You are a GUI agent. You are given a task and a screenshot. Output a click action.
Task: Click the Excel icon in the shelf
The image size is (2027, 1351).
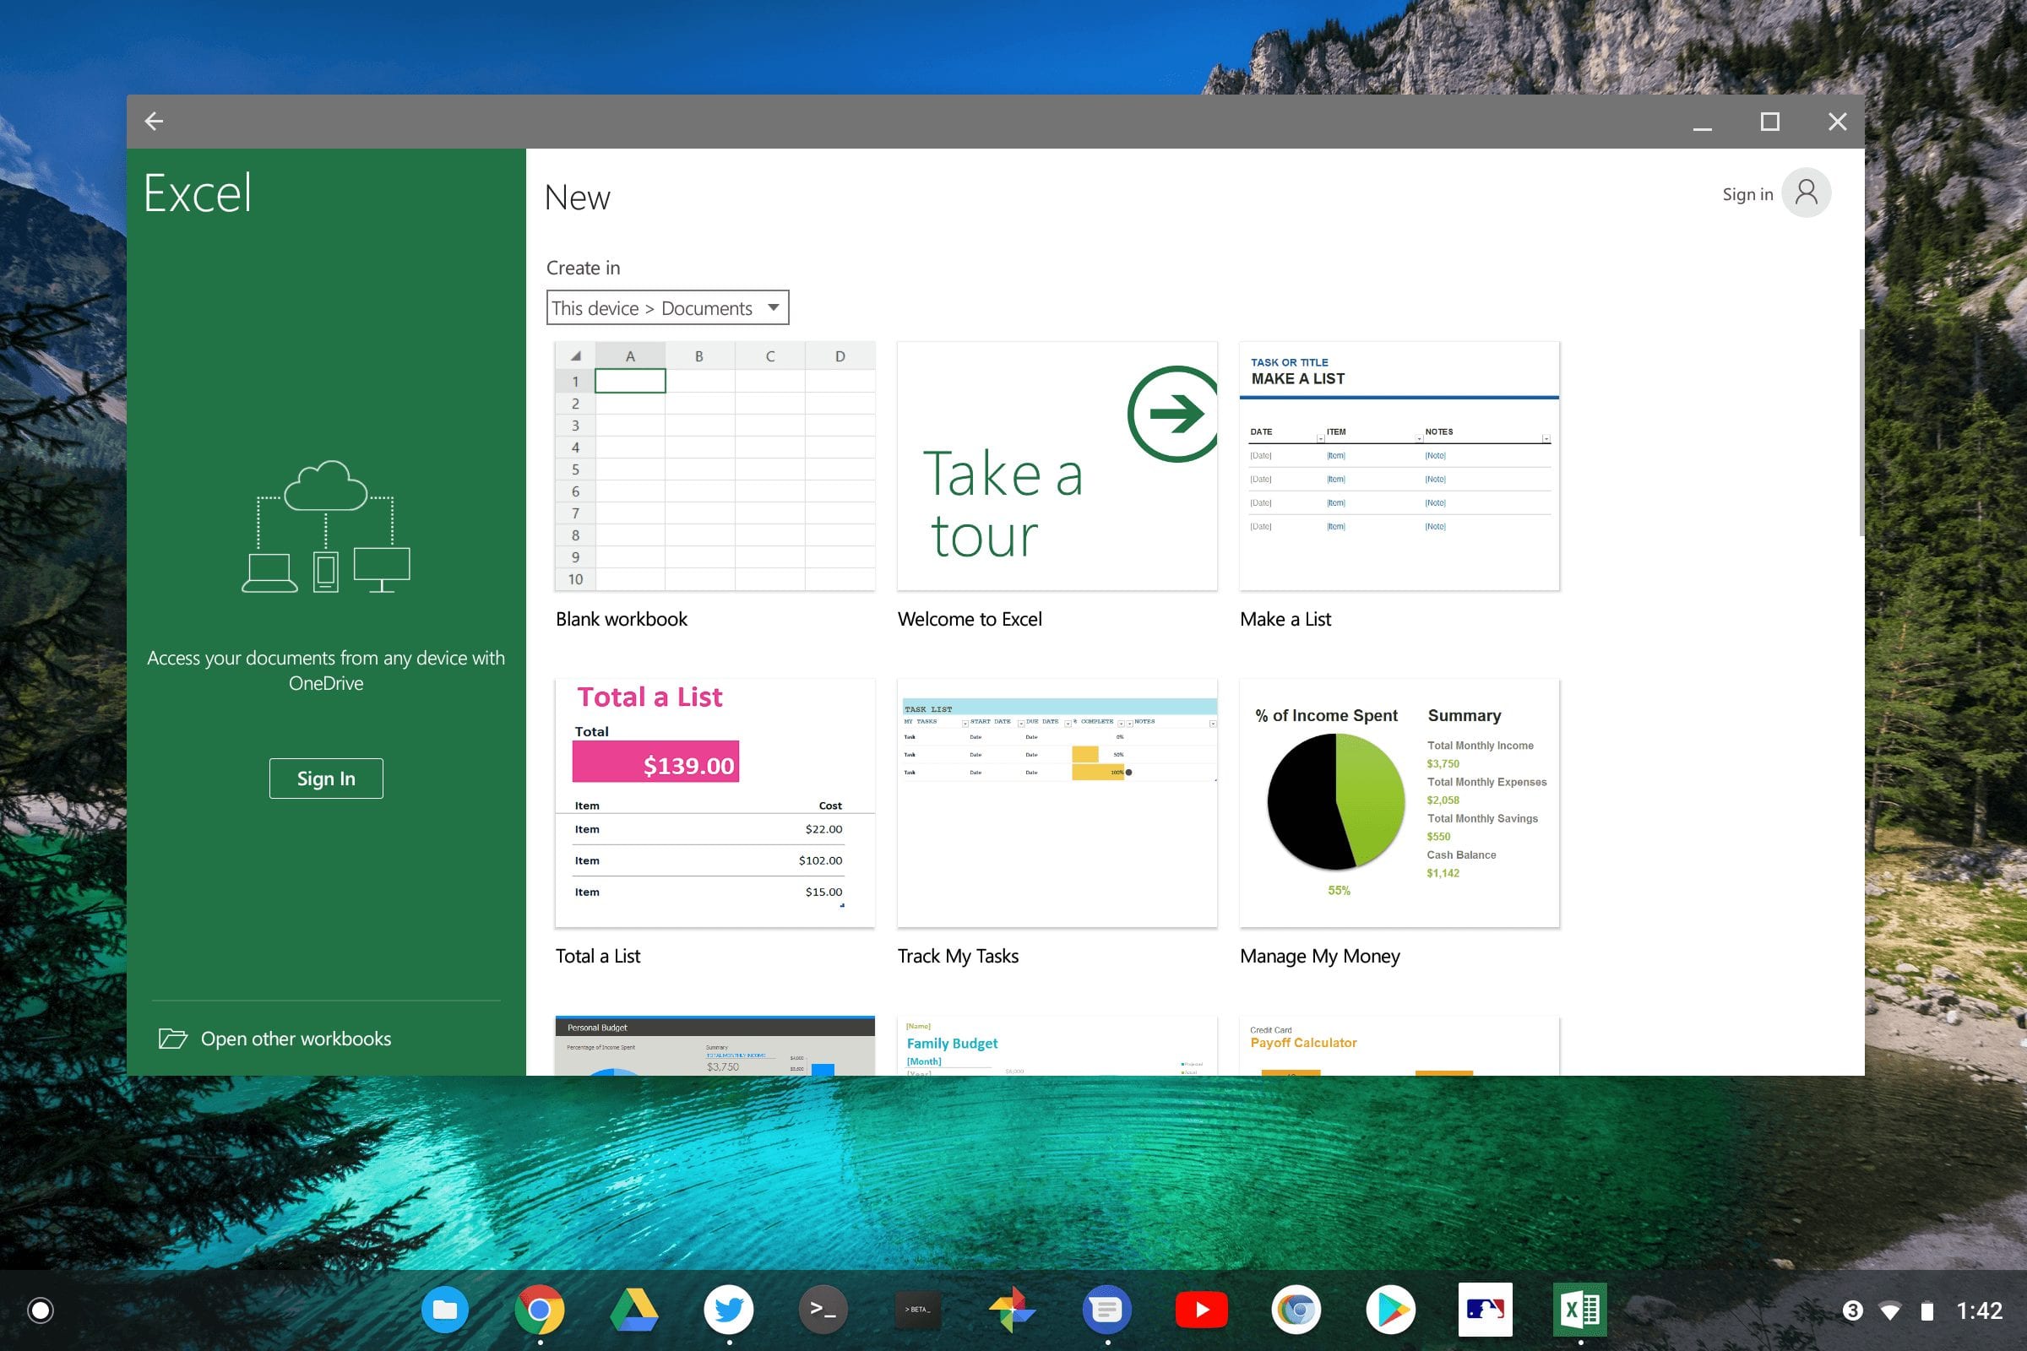click(x=1579, y=1310)
